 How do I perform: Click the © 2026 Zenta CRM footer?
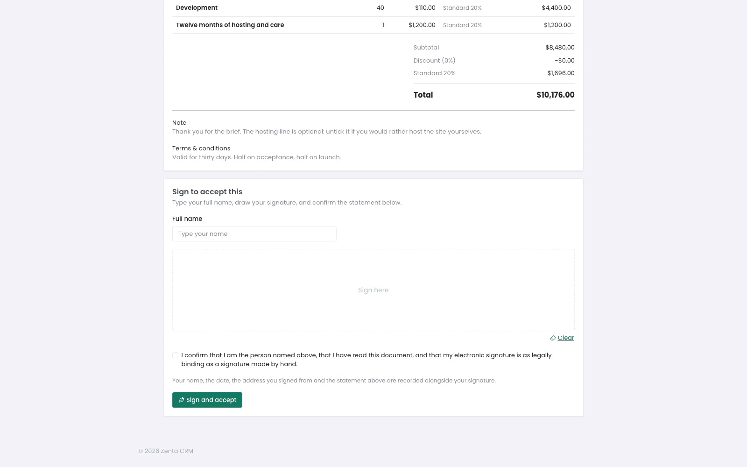pyautogui.click(x=166, y=451)
